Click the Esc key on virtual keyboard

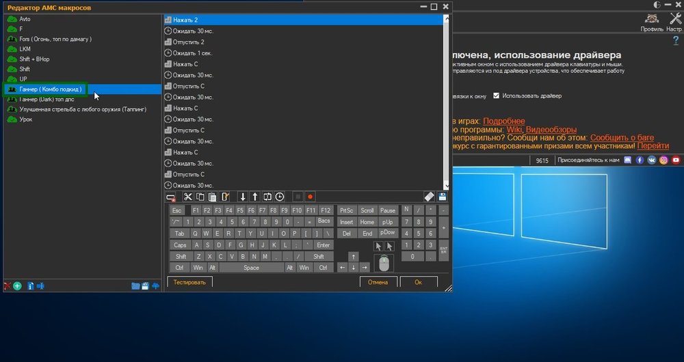[x=176, y=210]
